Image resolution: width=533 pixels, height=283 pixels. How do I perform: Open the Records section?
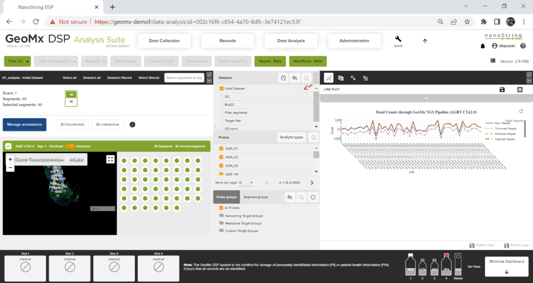pyautogui.click(x=227, y=41)
